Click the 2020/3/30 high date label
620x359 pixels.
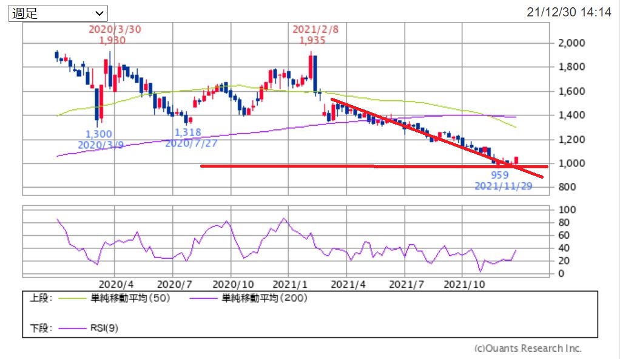point(115,29)
